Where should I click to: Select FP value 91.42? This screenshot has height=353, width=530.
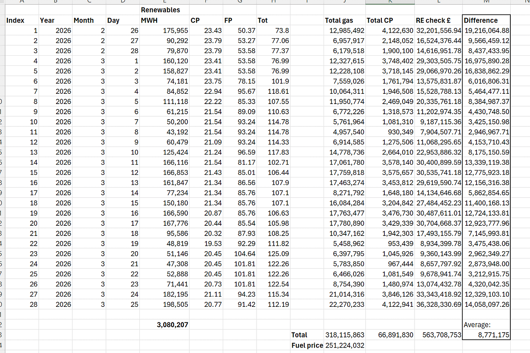point(240,304)
